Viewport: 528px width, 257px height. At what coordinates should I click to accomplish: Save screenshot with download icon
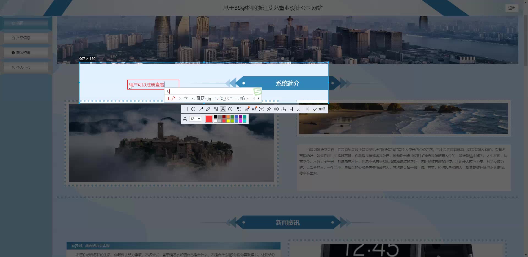pos(284,109)
